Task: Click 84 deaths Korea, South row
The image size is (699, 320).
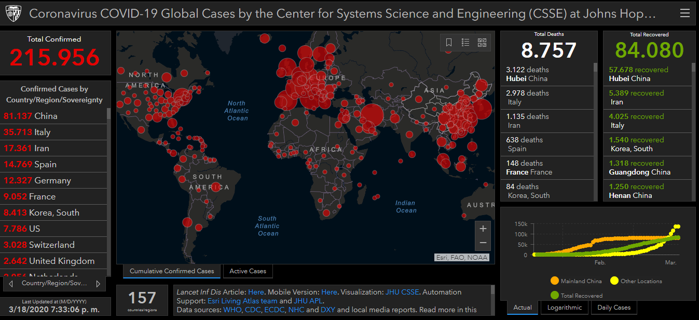Action: 547,191
